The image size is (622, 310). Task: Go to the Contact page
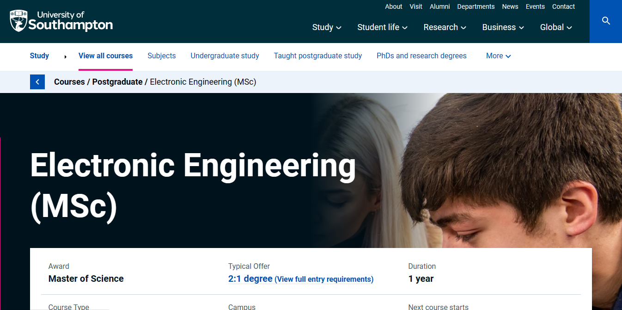563,6
